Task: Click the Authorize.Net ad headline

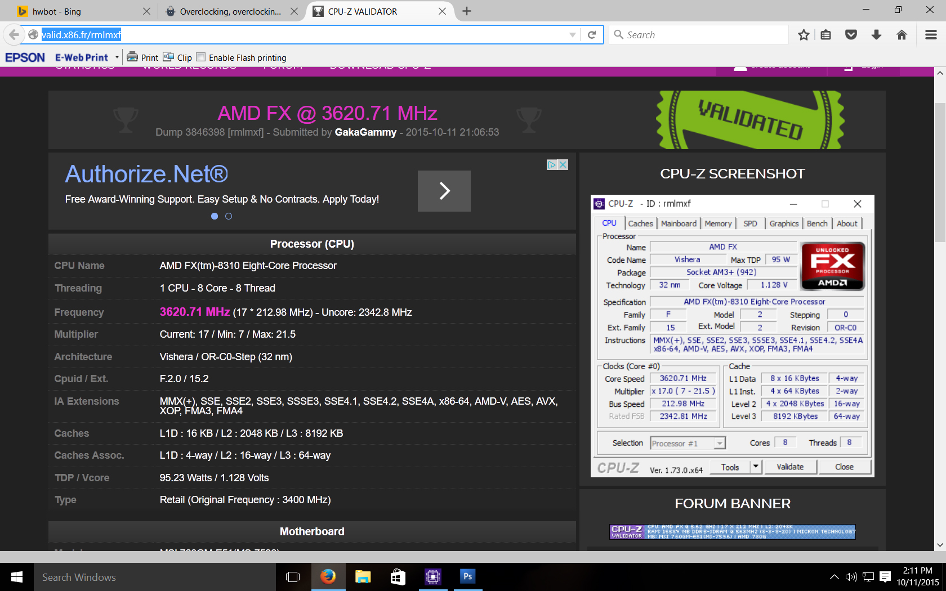Action: coord(146,174)
